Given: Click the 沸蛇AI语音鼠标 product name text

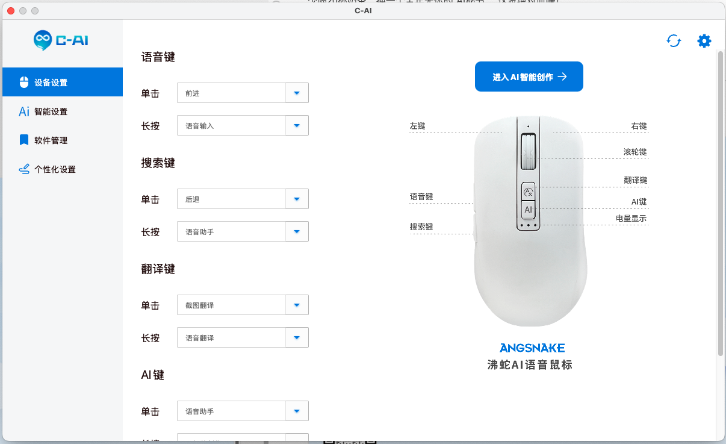Looking at the screenshot, I should pyautogui.click(x=530, y=364).
